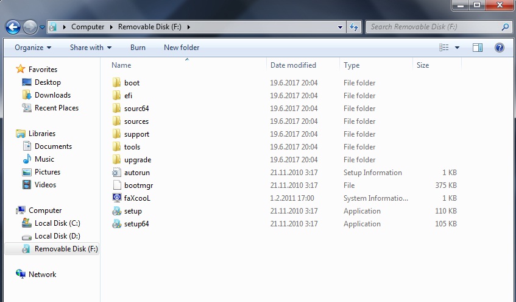Click the 375 KB size of bootmgr
Screen dimensions: 516x302
446,185
